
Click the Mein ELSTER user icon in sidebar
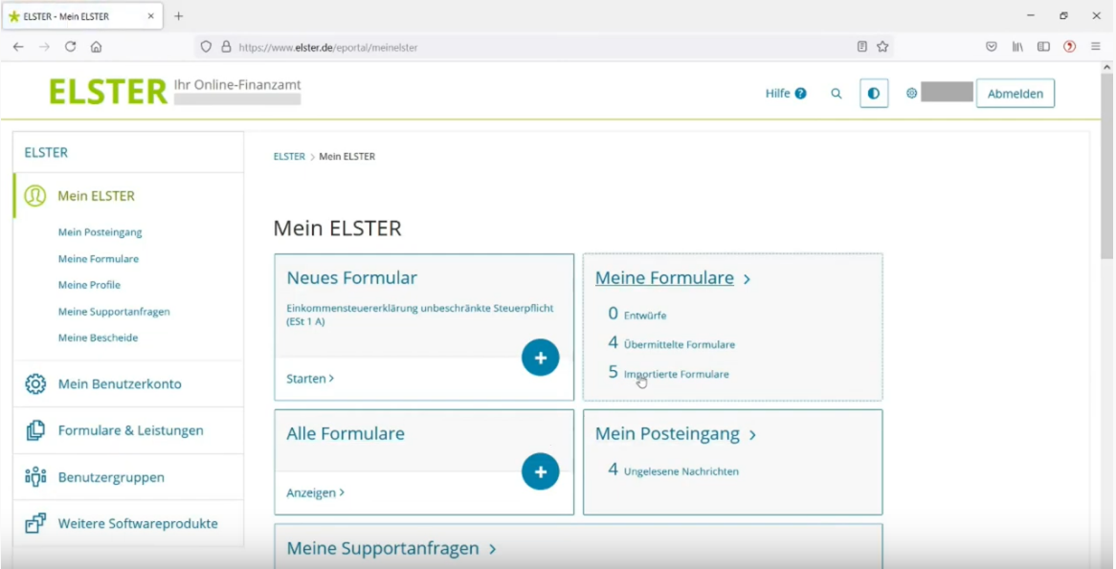[x=34, y=196]
